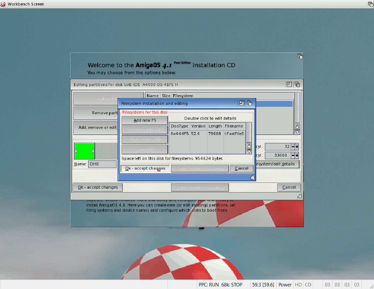Increase the cylinder value 33000

(x=297, y=156)
